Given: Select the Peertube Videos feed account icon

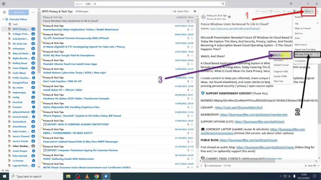Looking at the screenshot, I should (x=7, y=19).
